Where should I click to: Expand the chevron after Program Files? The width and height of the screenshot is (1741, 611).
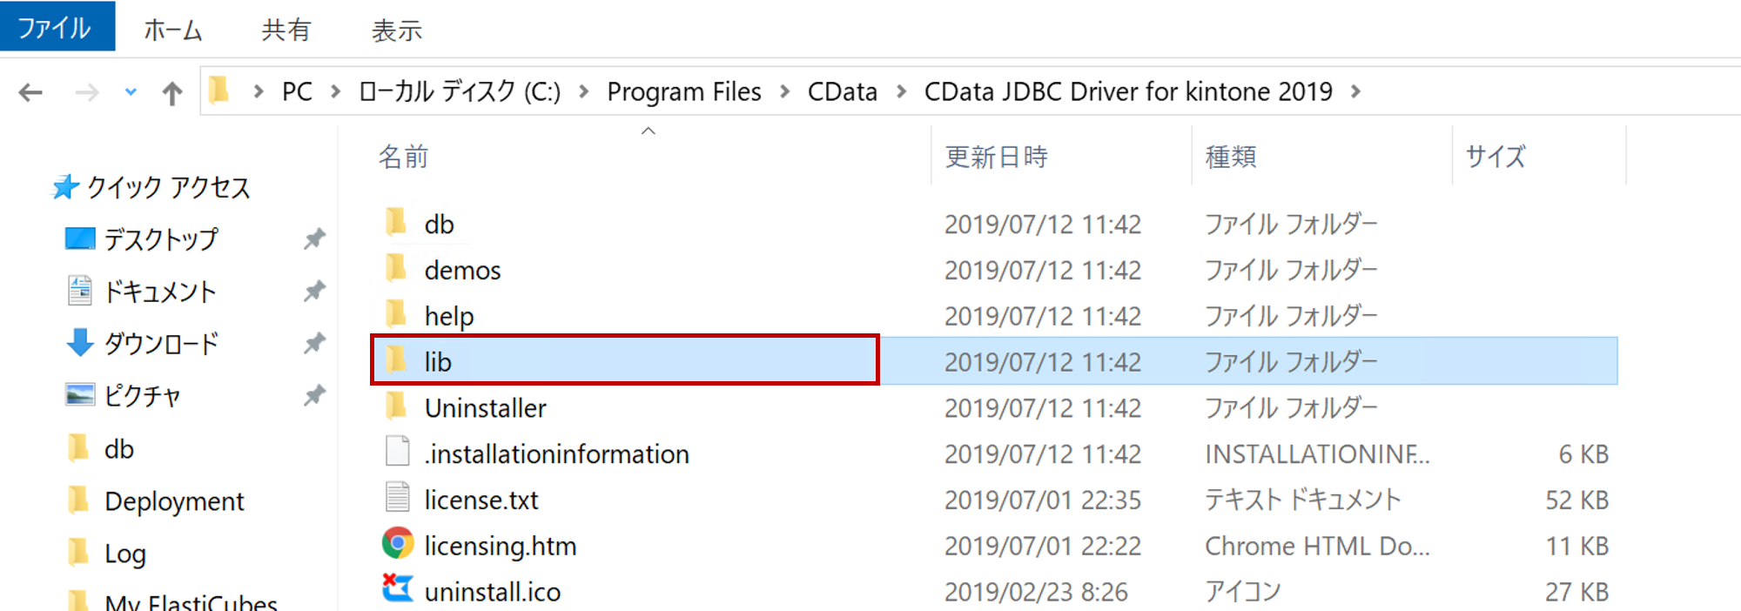pos(785,91)
